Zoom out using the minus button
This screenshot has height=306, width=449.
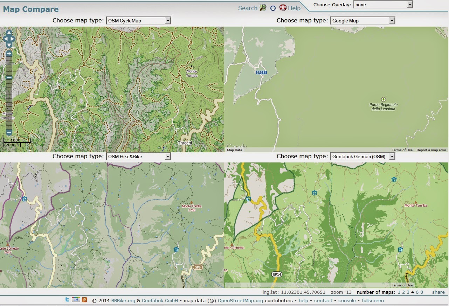click(x=9, y=133)
